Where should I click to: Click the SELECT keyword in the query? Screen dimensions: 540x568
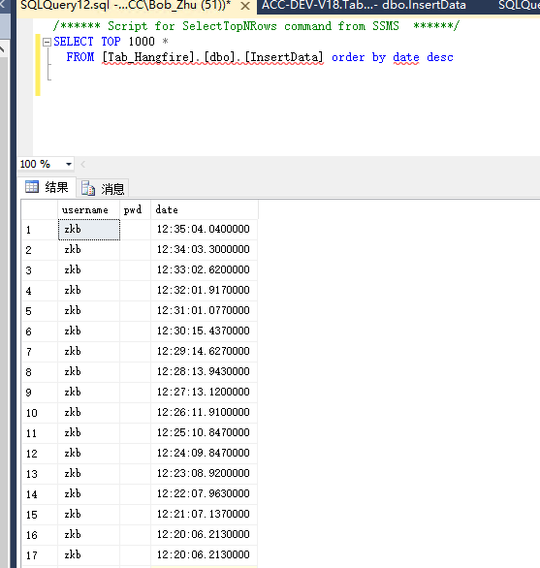coord(74,42)
